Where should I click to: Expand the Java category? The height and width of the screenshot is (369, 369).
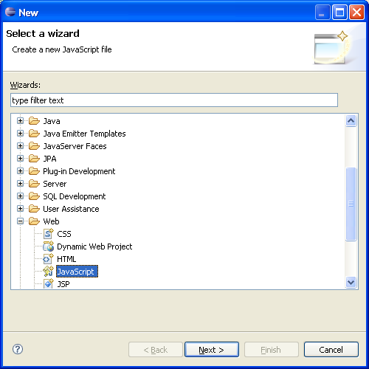point(21,121)
